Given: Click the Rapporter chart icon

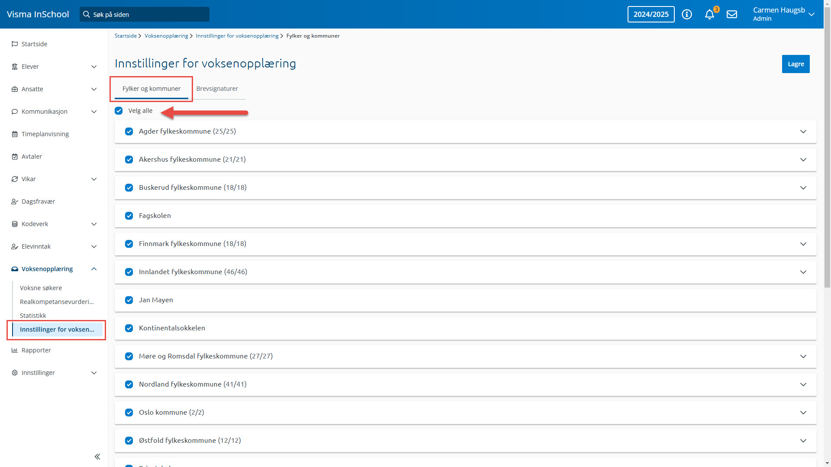Looking at the screenshot, I should [15, 350].
